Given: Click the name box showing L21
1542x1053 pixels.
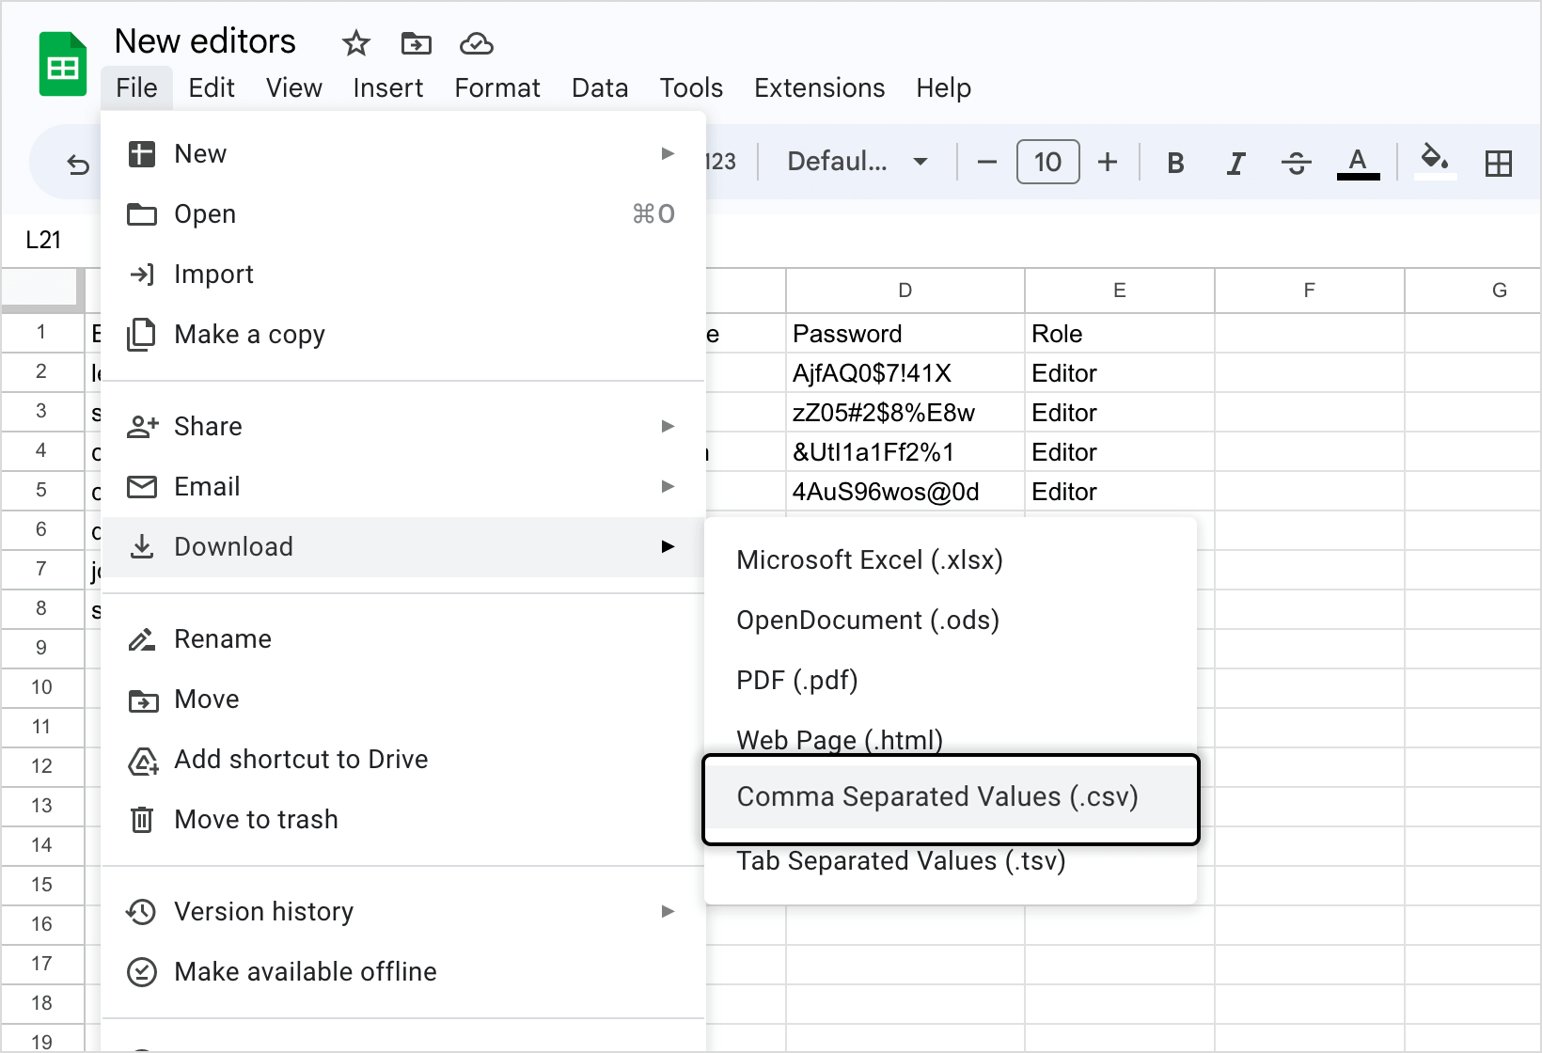Looking at the screenshot, I should 43,241.
